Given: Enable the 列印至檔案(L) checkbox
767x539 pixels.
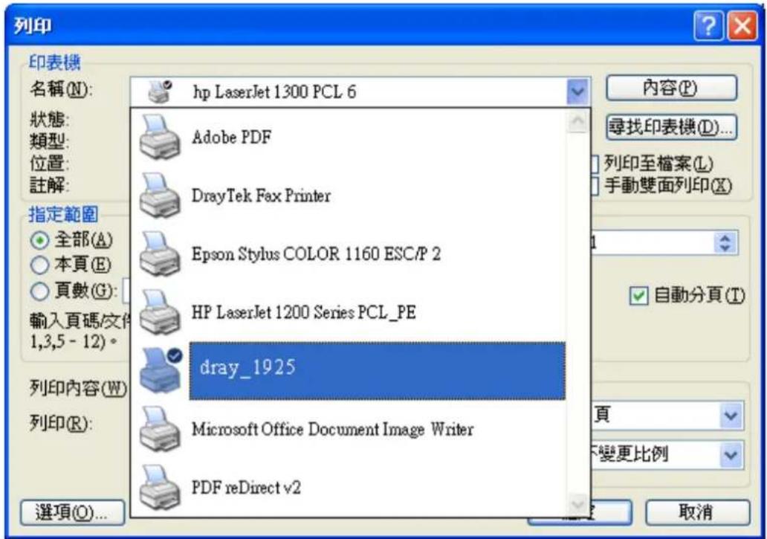Looking at the screenshot, I should pyautogui.click(x=595, y=164).
